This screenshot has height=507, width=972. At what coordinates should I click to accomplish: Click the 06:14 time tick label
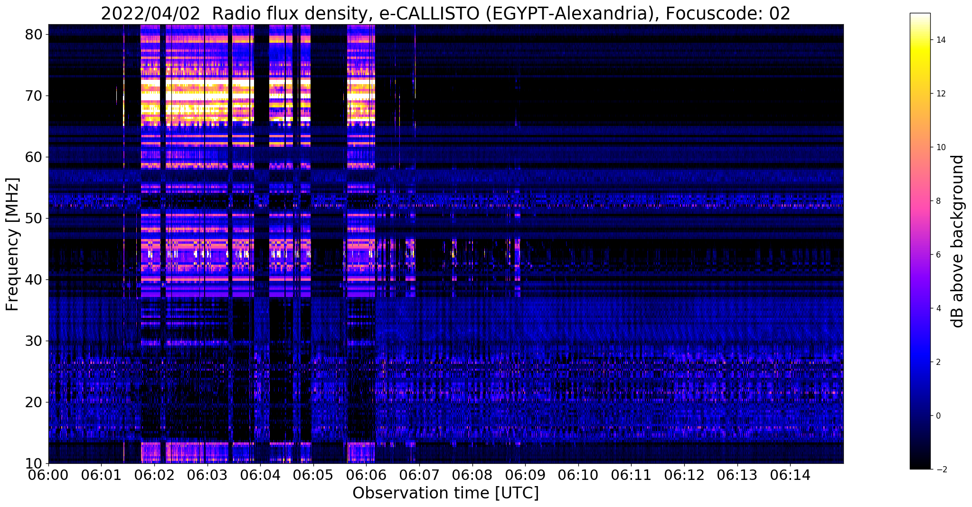tap(790, 475)
